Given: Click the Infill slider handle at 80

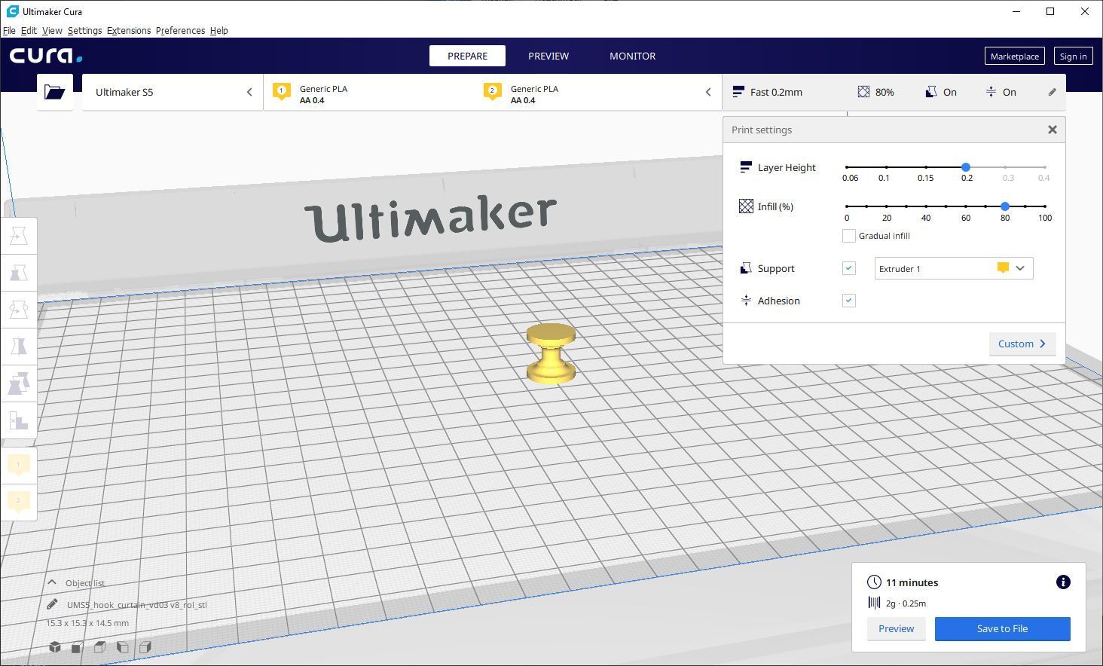Looking at the screenshot, I should click(x=1005, y=206).
